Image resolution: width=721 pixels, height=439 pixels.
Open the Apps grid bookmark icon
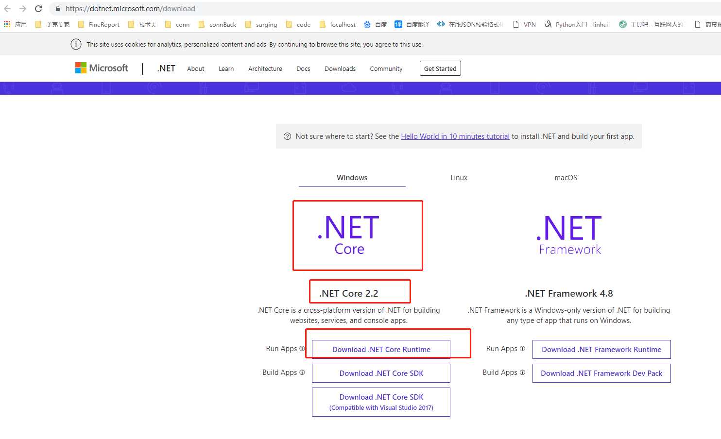click(x=7, y=24)
